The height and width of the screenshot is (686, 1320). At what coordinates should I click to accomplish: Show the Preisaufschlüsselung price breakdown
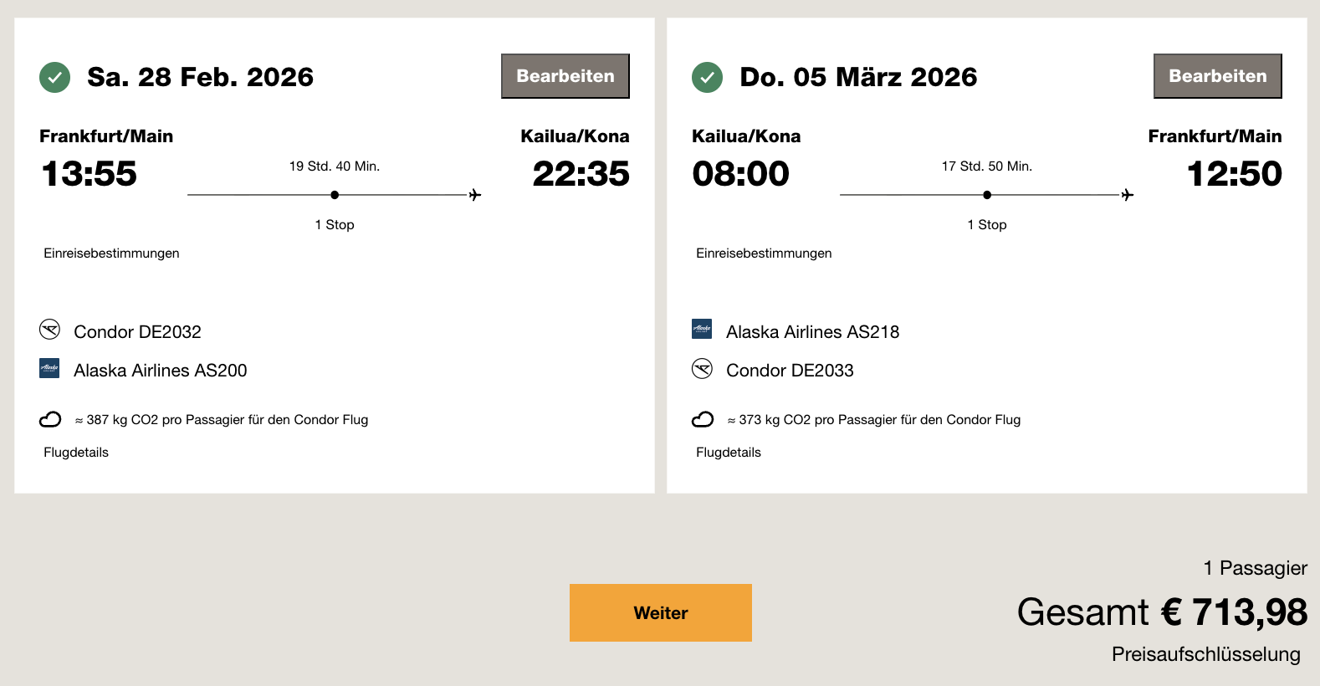(x=1205, y=654)
